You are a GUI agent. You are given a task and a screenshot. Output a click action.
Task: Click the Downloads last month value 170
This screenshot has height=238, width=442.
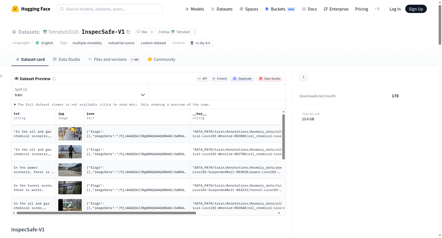(395, 96)
